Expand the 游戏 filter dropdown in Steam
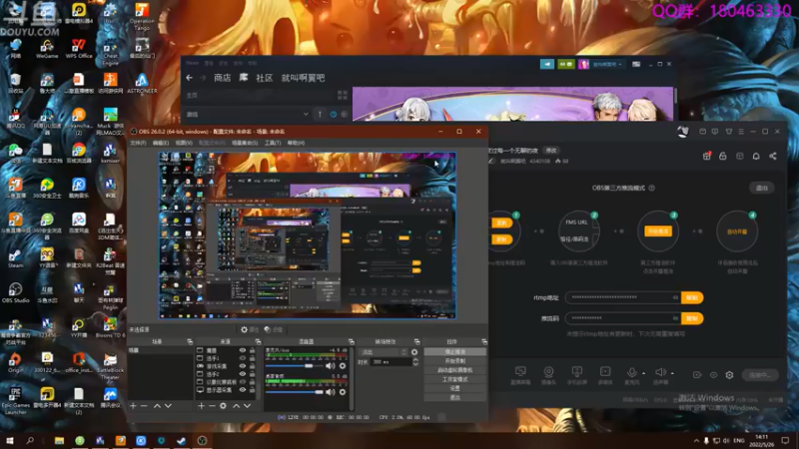This screenshot has width=799, height=449. [306, 115]
